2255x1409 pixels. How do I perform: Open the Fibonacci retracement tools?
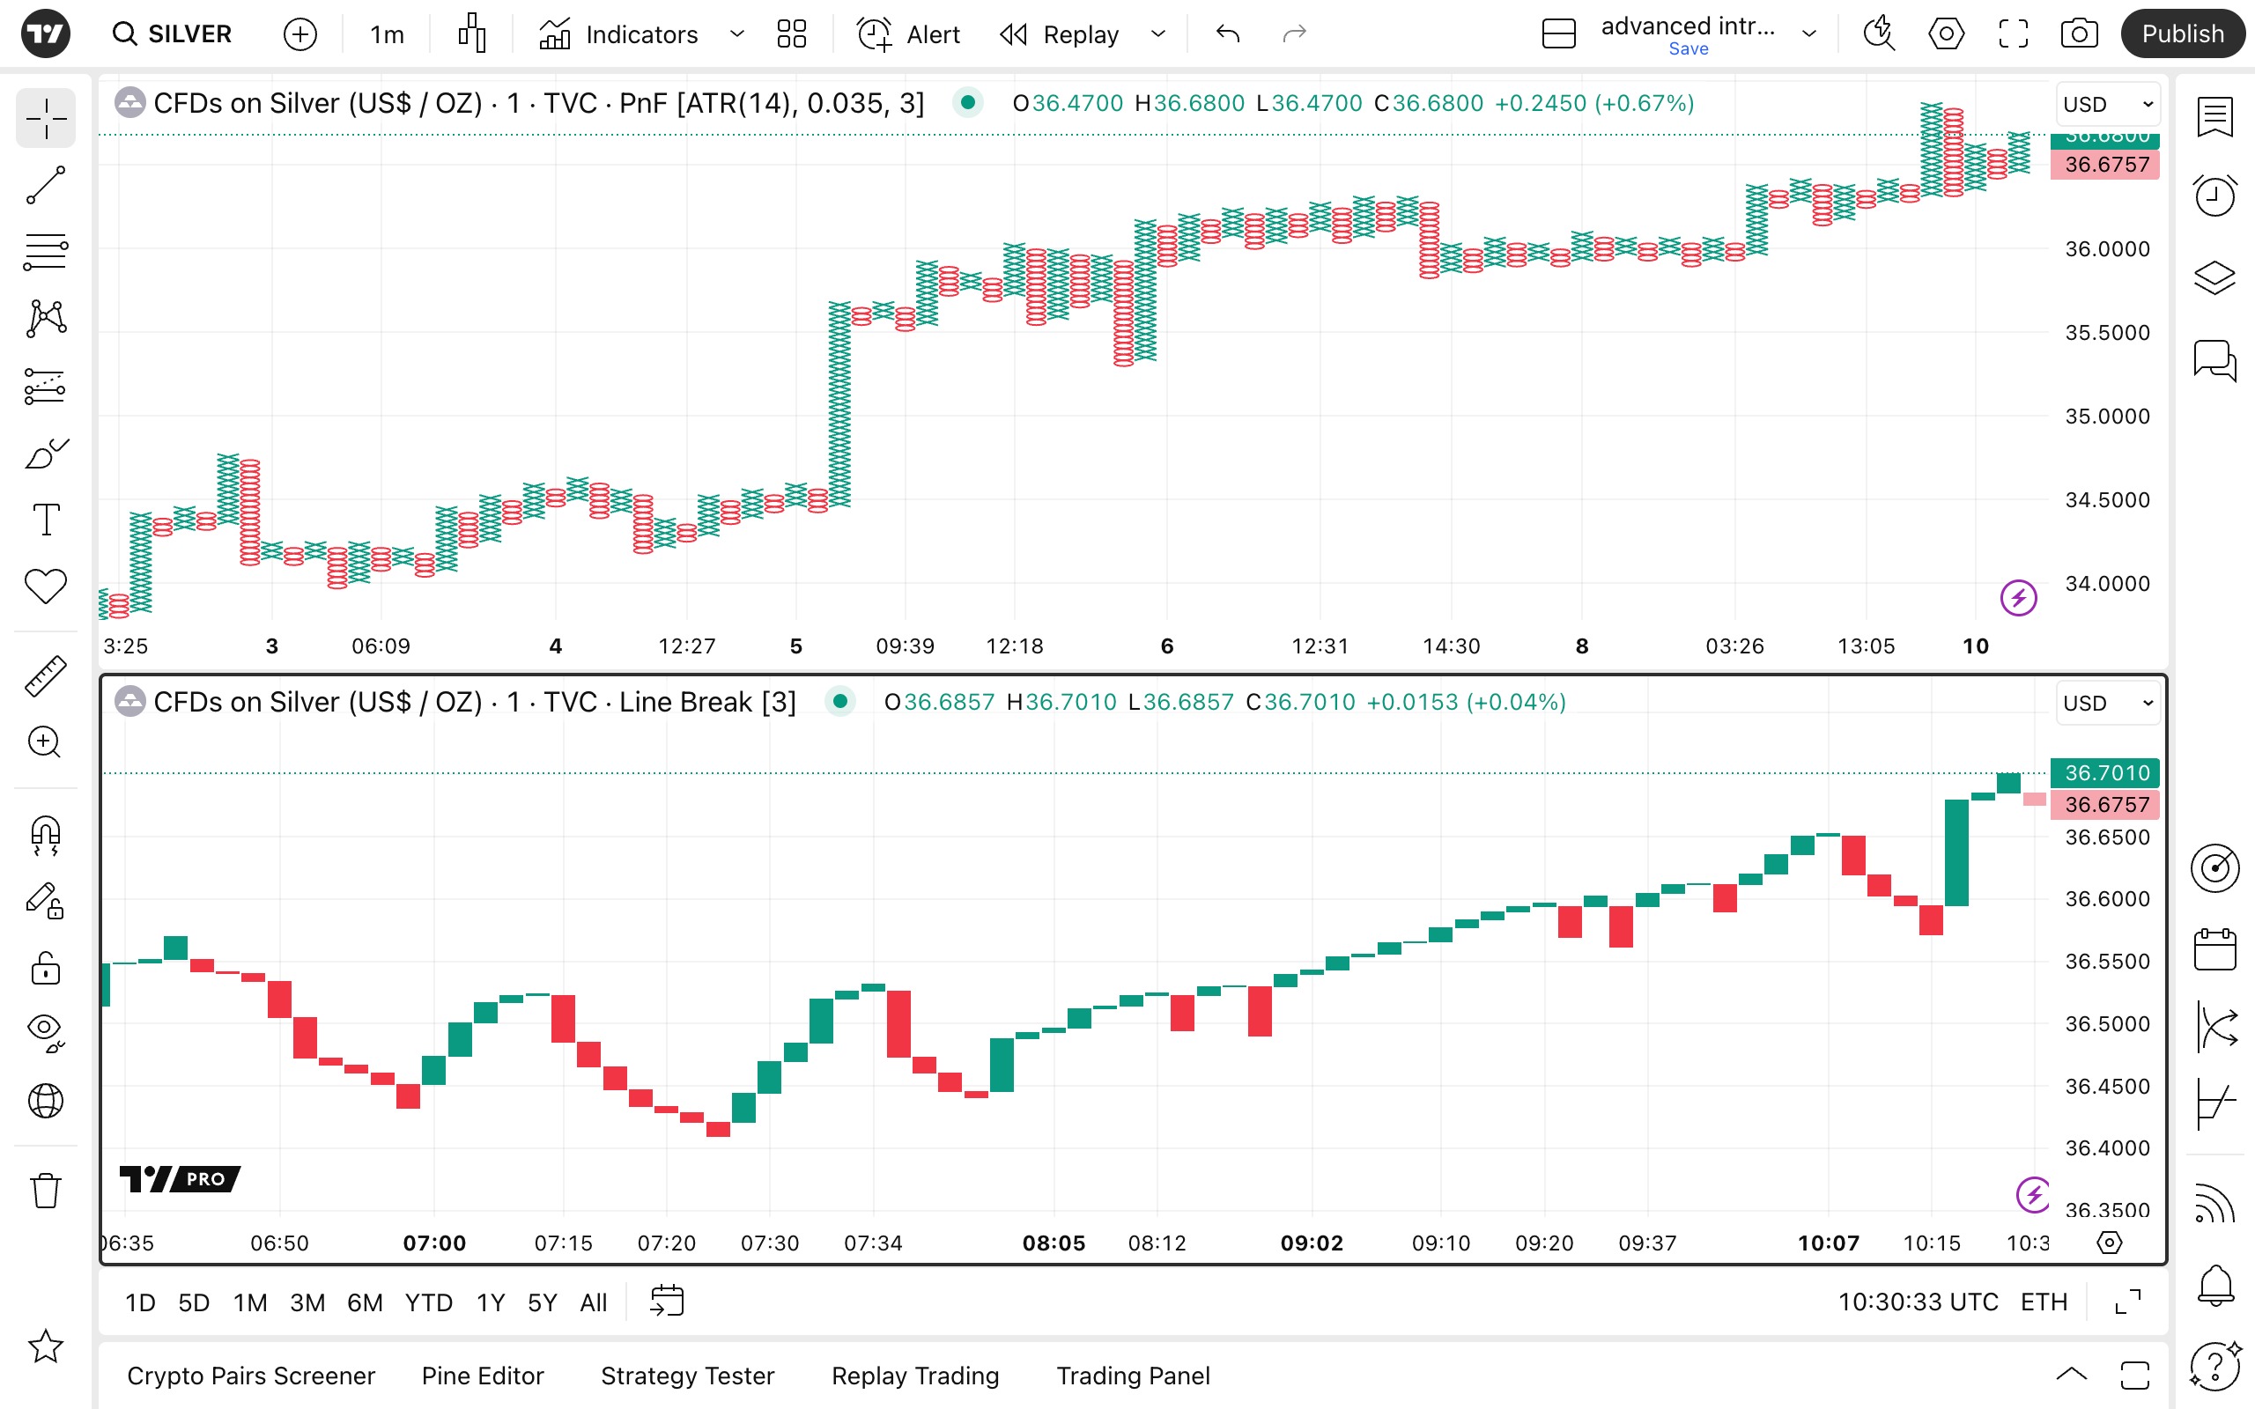coord(45,252)
